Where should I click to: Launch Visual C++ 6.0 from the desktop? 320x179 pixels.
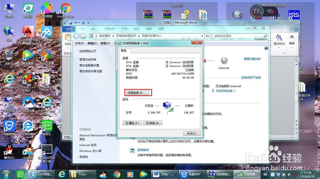[28, 83]
